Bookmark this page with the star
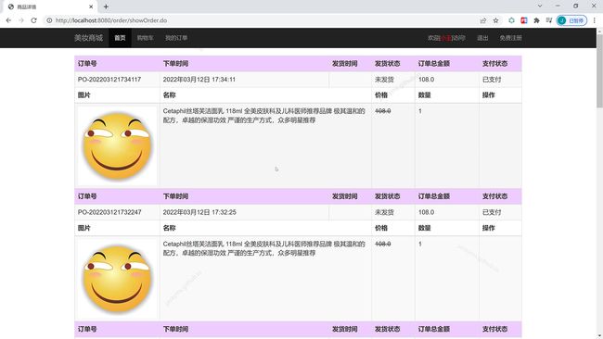 point(495,20)
